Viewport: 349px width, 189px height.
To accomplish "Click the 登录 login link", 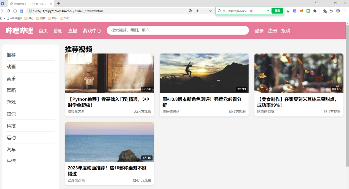I will (259, 30).
